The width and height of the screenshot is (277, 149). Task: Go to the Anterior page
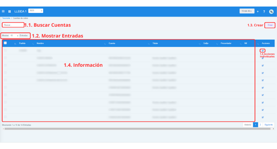pyautogui.click(x=248, y=125)
